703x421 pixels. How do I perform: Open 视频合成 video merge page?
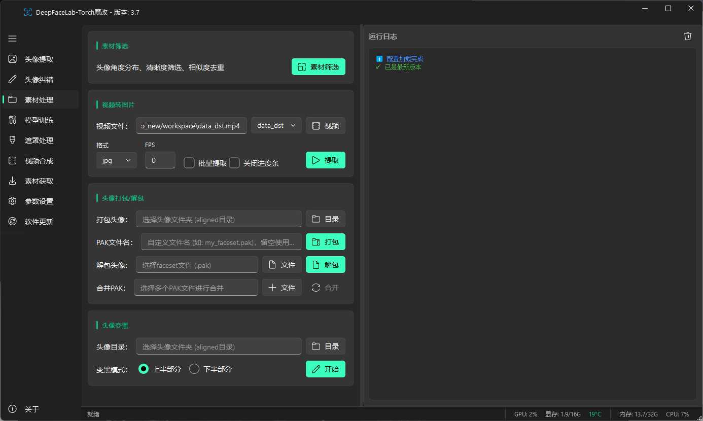click(39, 161)
